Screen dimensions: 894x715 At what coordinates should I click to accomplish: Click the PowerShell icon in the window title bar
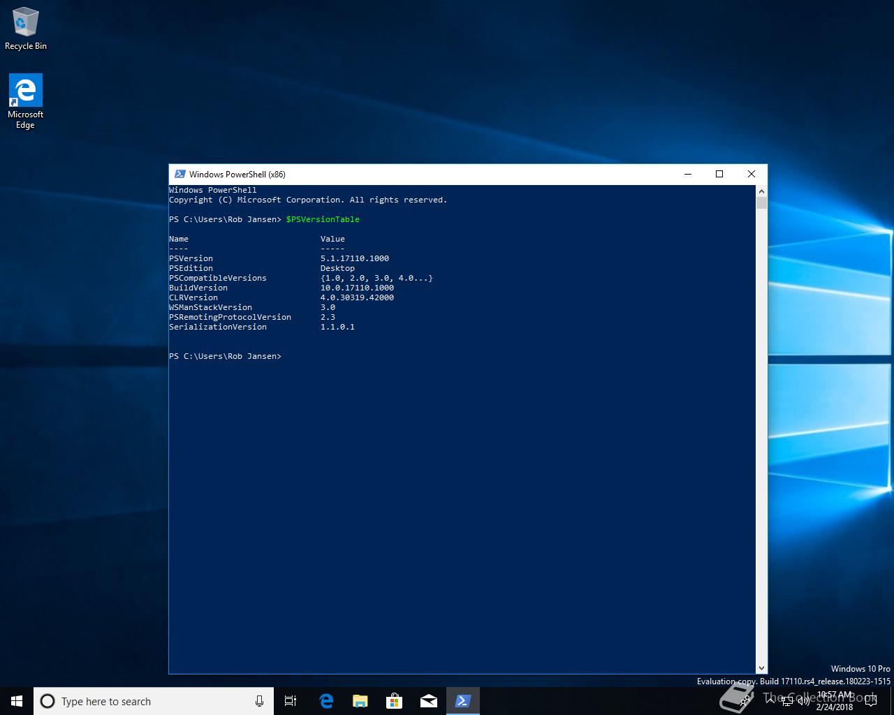pos(179,175)
